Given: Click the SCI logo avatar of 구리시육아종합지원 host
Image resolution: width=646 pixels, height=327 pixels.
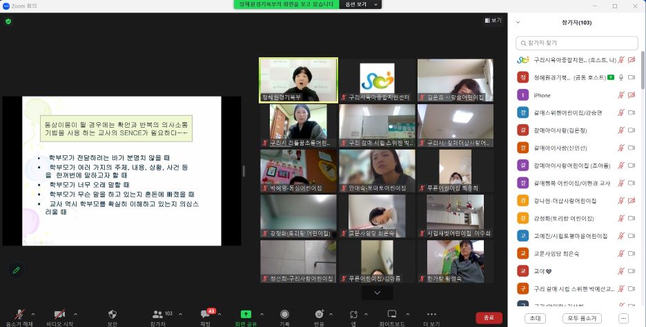Looking at the screenshot, I should (x=523, y=60).
